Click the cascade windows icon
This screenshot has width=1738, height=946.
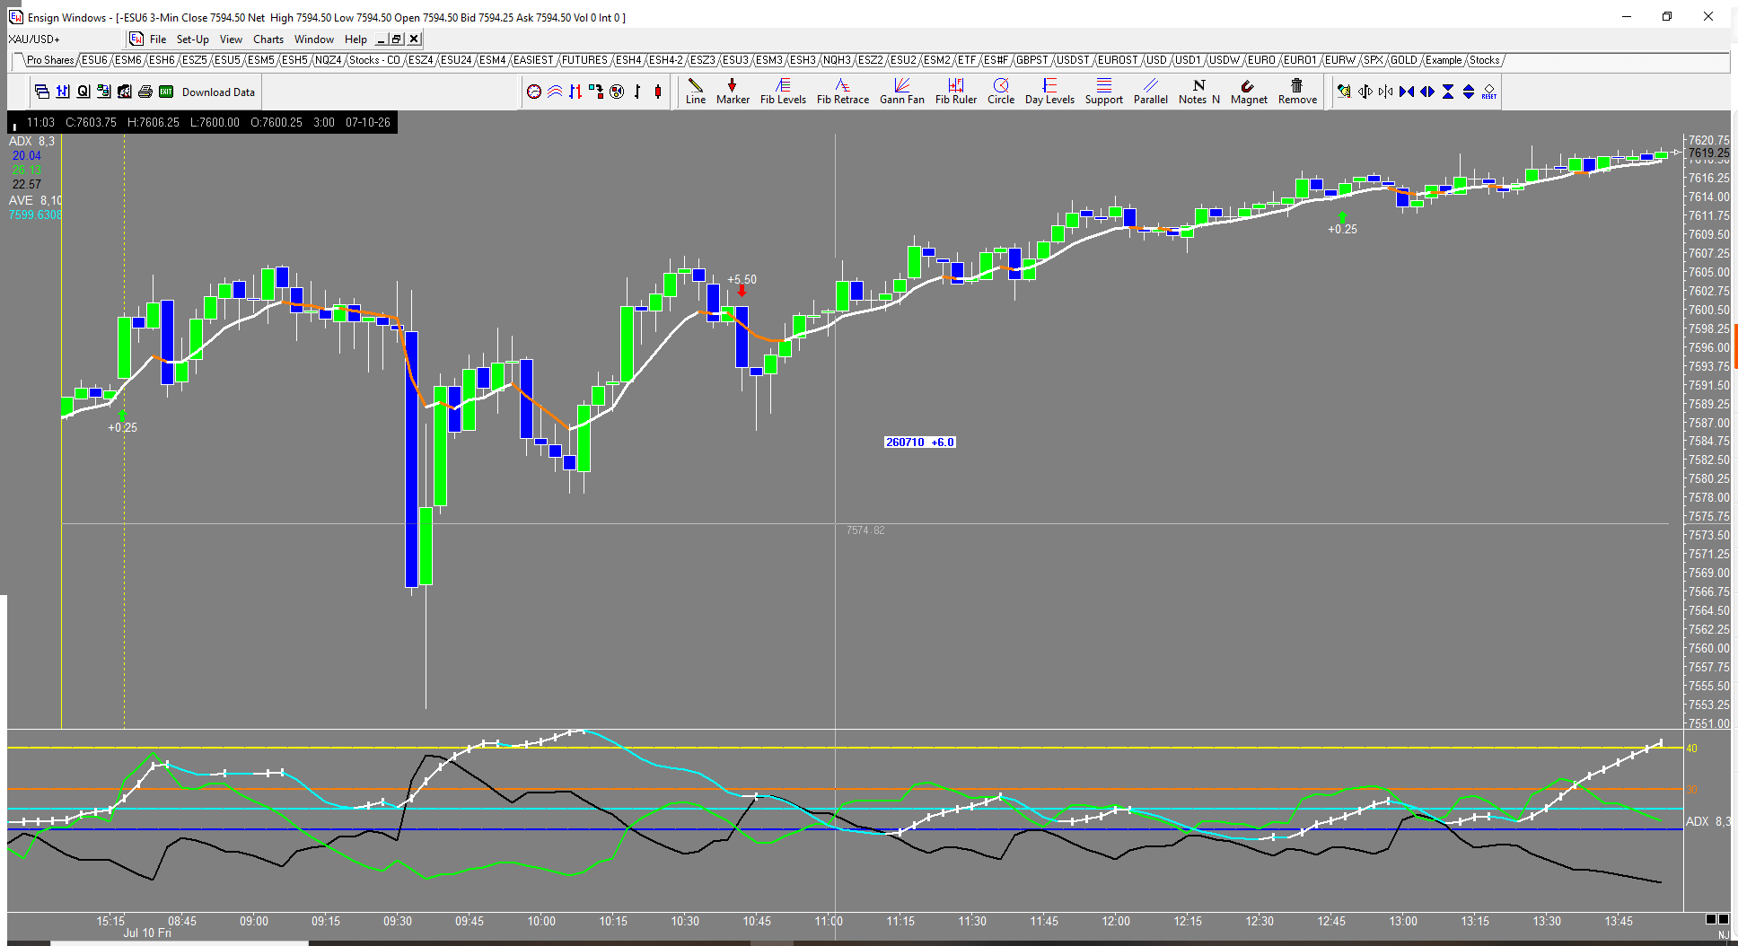click(x=42, y=92)
